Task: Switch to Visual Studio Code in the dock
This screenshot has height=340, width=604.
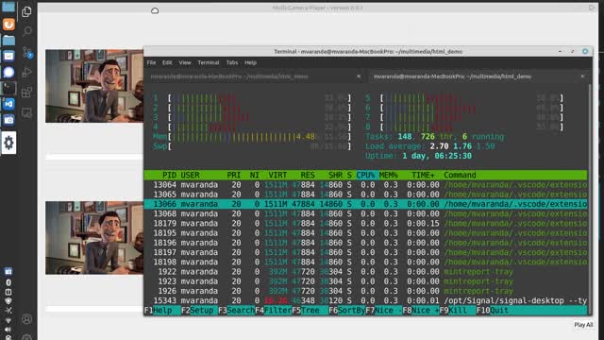Action: point(8,104)
